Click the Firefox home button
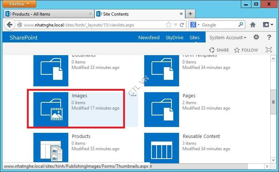This screenshot has width=279, height=172. pos(253,25)
